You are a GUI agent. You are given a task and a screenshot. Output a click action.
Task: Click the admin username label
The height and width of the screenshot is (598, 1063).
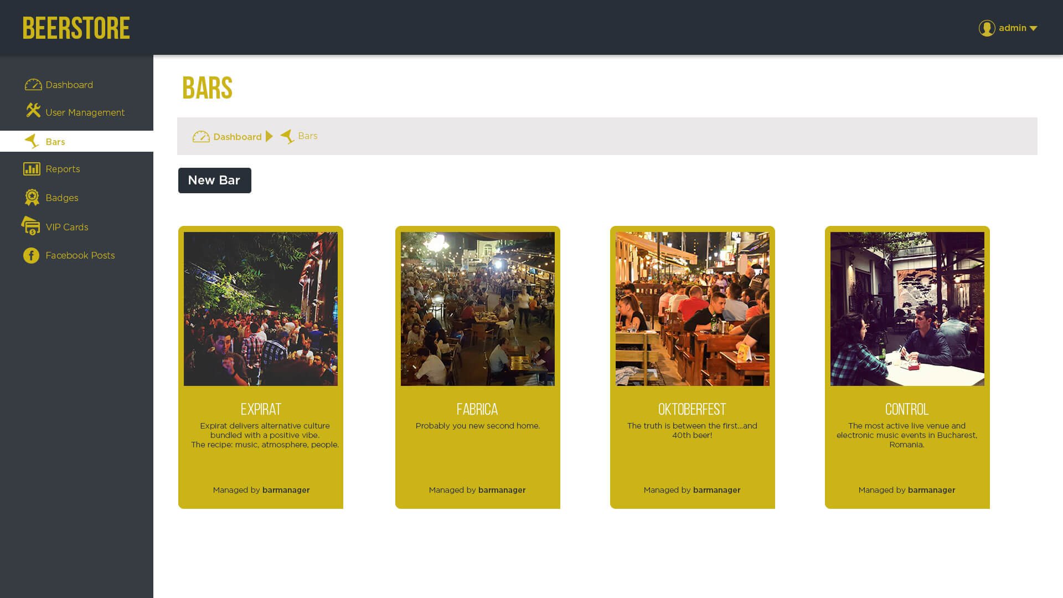pos(1012,28)
